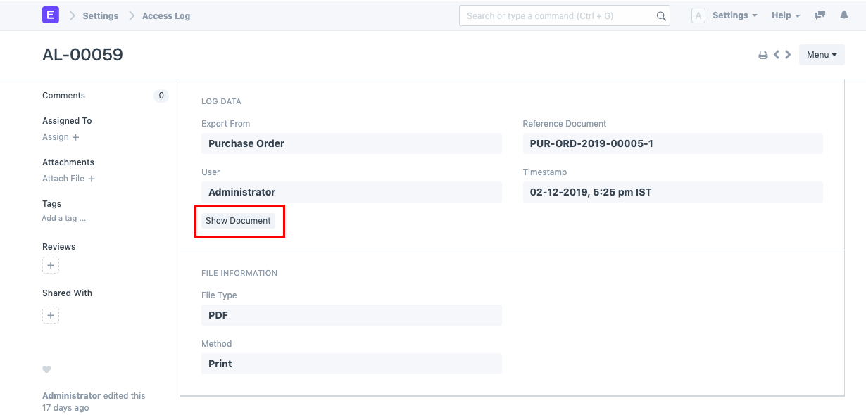
Task: Toggle sharing via the Shared With plus box
Action: [50, 315]
